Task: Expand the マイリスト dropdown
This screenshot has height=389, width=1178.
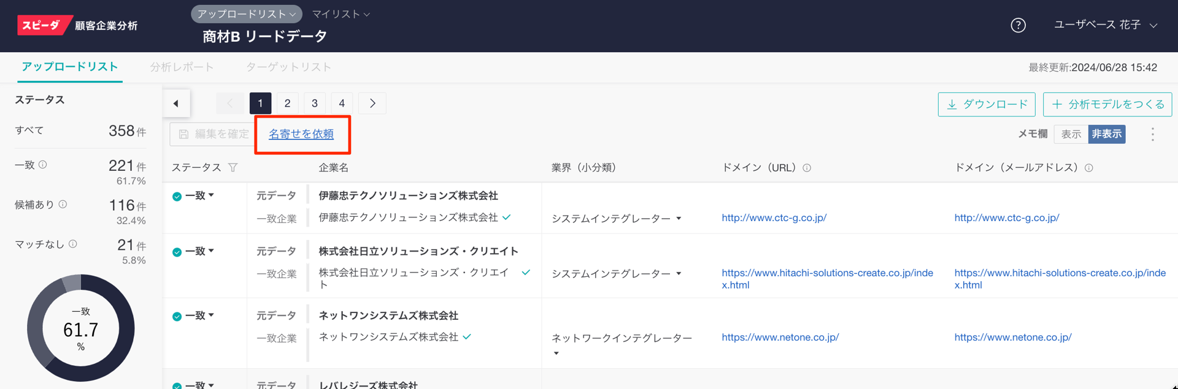Action: coord(341,14)
